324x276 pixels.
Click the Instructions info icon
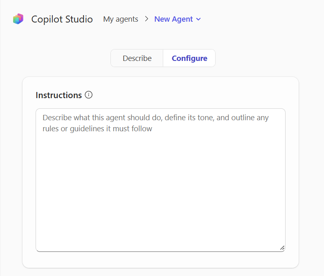point(89,95)
